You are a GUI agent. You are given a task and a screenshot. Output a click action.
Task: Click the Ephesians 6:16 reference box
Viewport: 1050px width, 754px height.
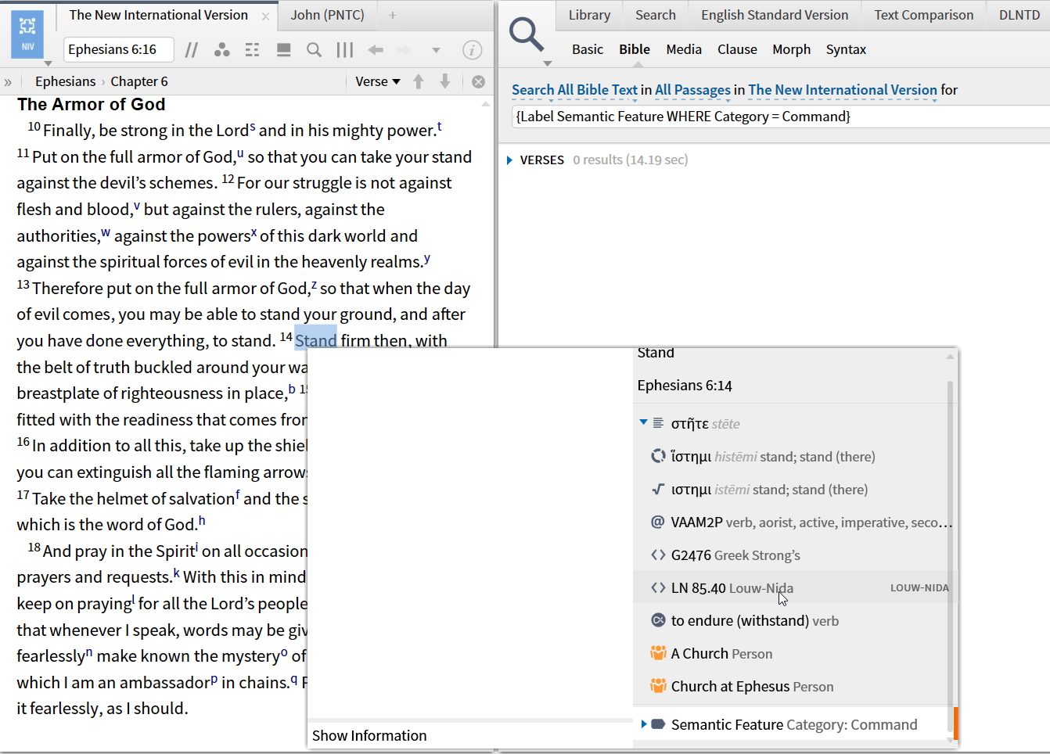(x=118, y=49)
